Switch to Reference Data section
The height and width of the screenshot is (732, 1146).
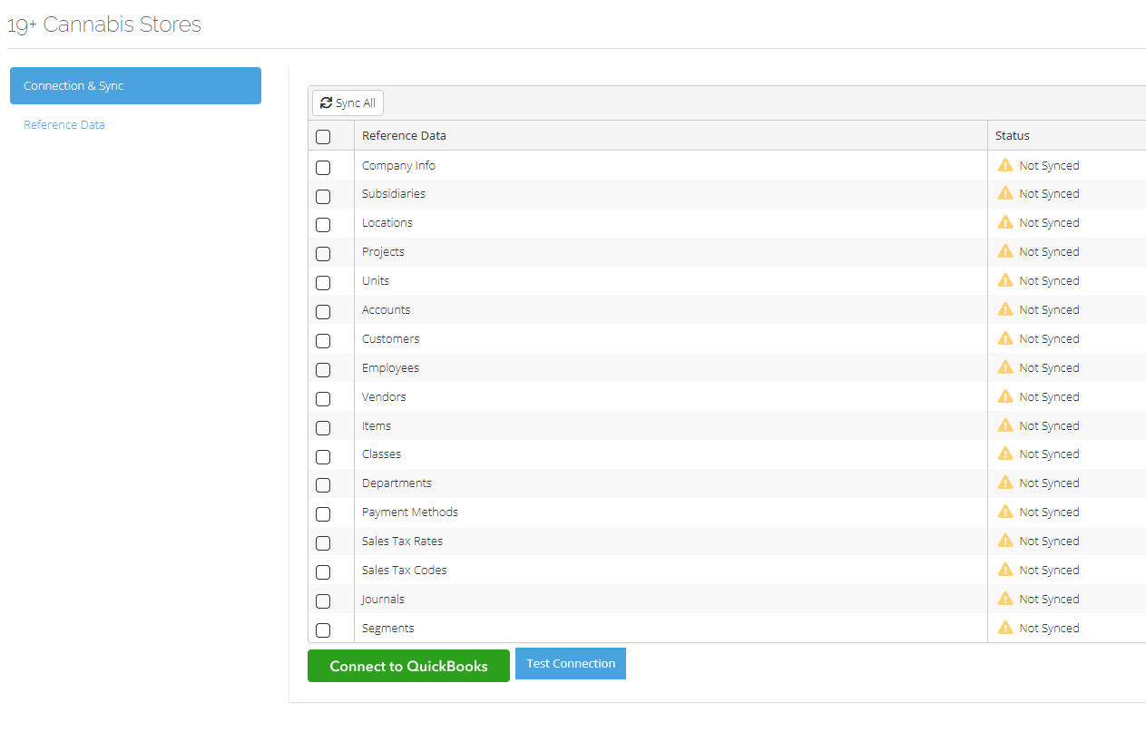pyautogui.click(x=64, y=125)
